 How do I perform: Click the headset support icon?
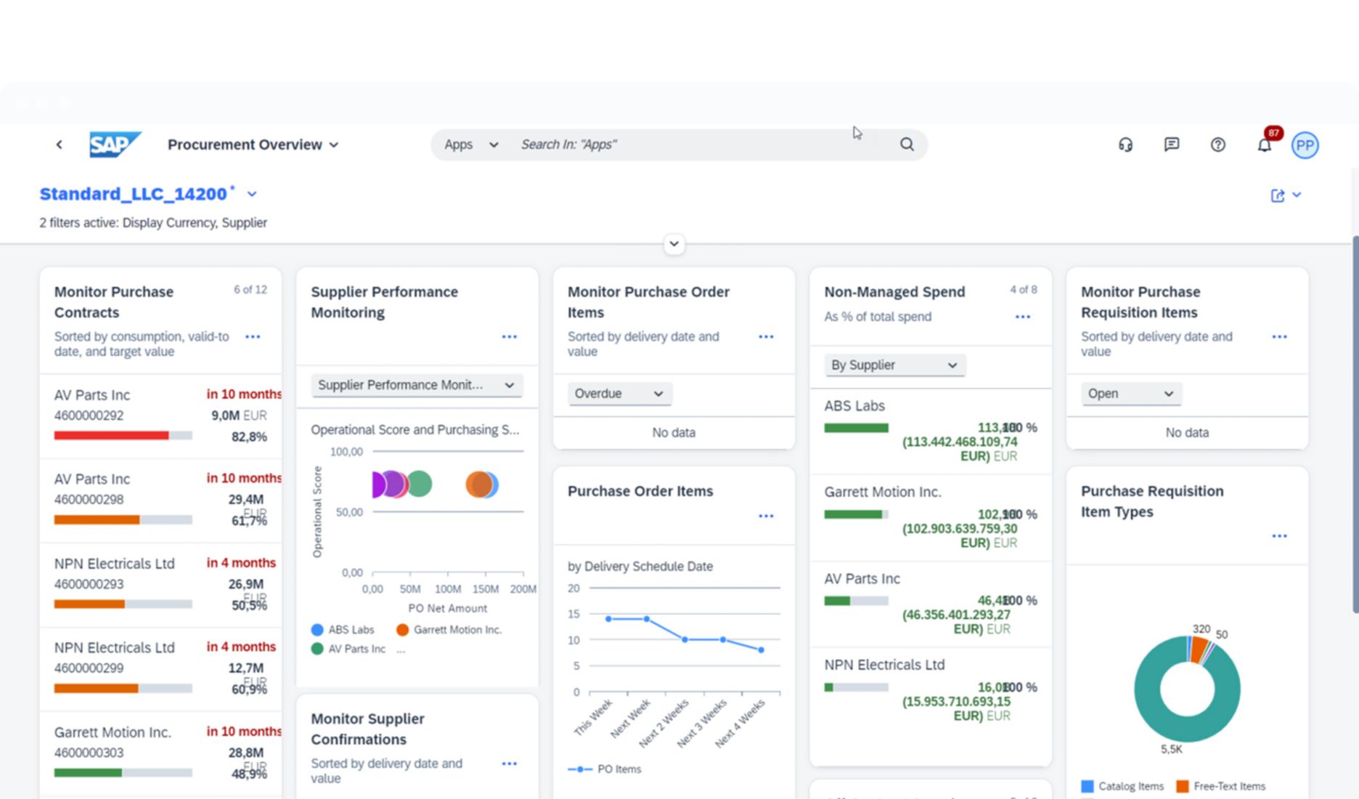pyautogui.click(x=1125, y=145)
